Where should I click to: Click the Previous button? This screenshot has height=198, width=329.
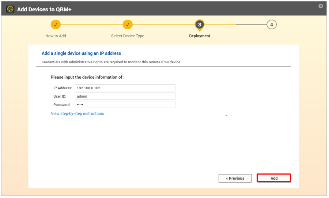pyautogui.click(x=235, y=178)
